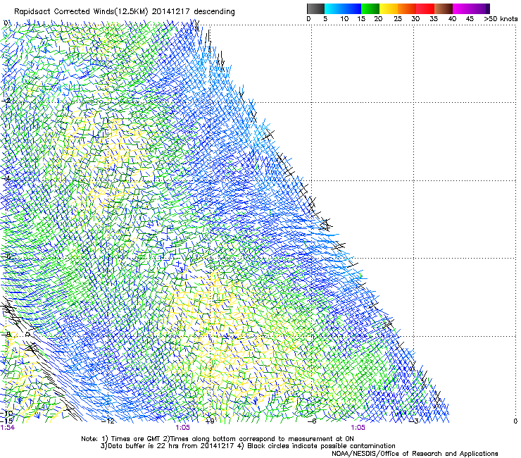The height and width of the screenshot is (458, 521).
Task: Click the '1:05' time label right of -6
Action: point(358,428)
